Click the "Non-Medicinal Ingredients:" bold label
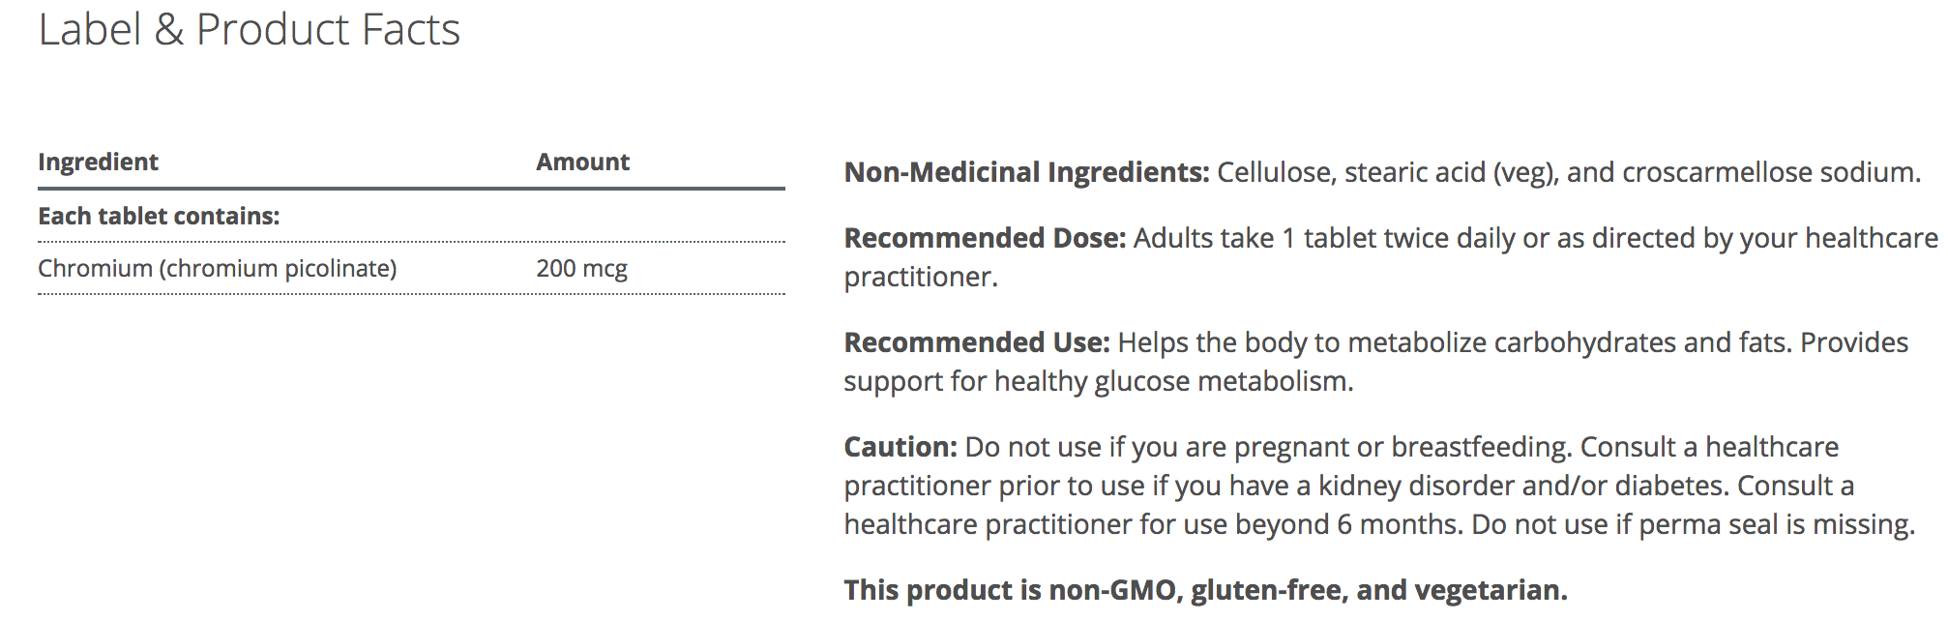This screenshot has height=621, width=1948. point(1026,172)
